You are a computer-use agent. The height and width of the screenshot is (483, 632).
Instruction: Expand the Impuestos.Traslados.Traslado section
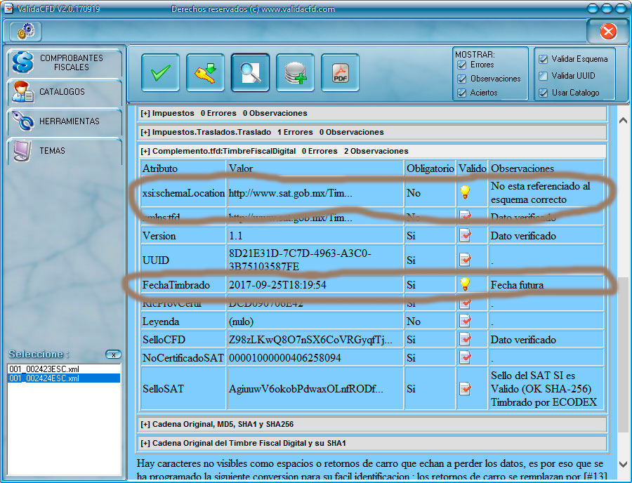pyautogui.click(x=371, y=132)
